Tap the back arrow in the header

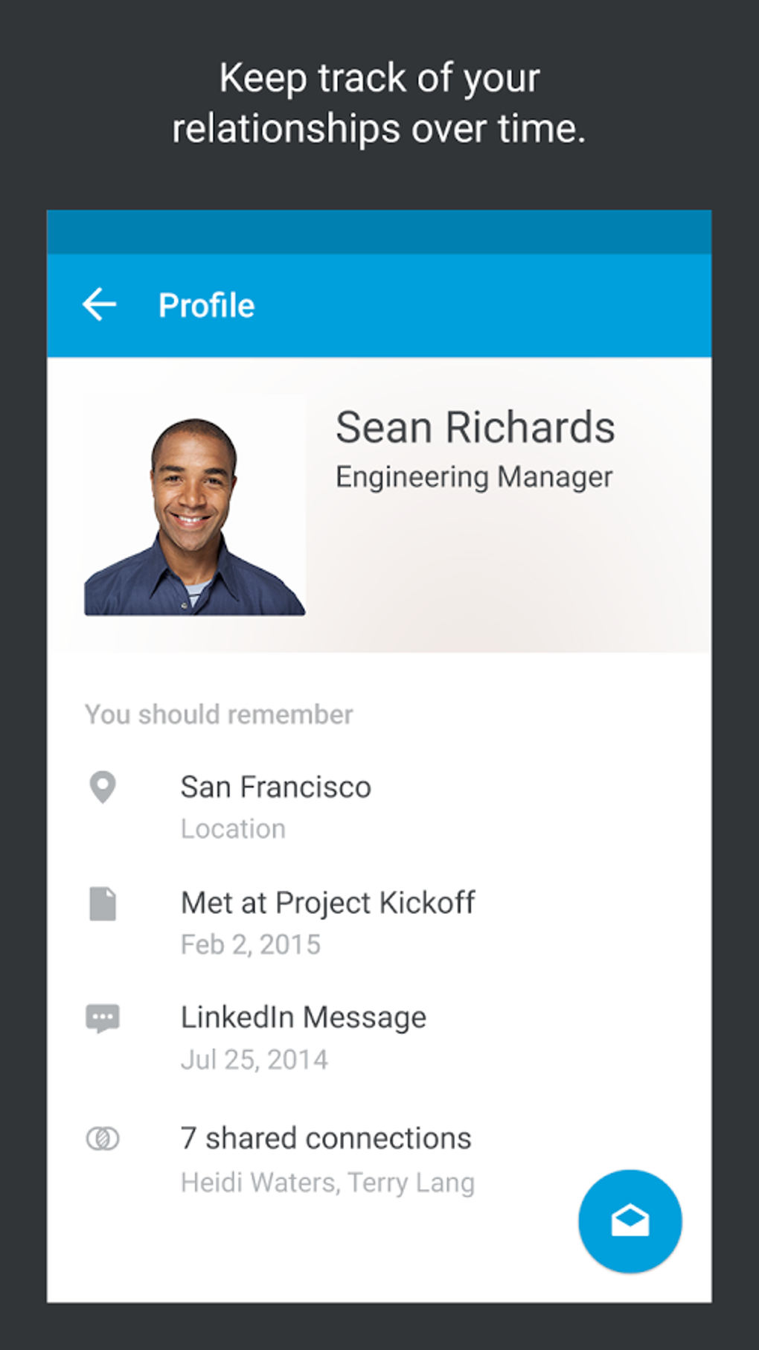pos(100,305)
